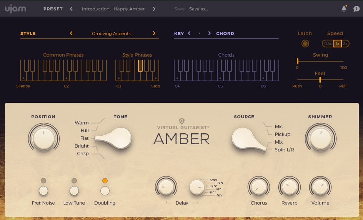Click the Swing slider track

click(320, 61)
